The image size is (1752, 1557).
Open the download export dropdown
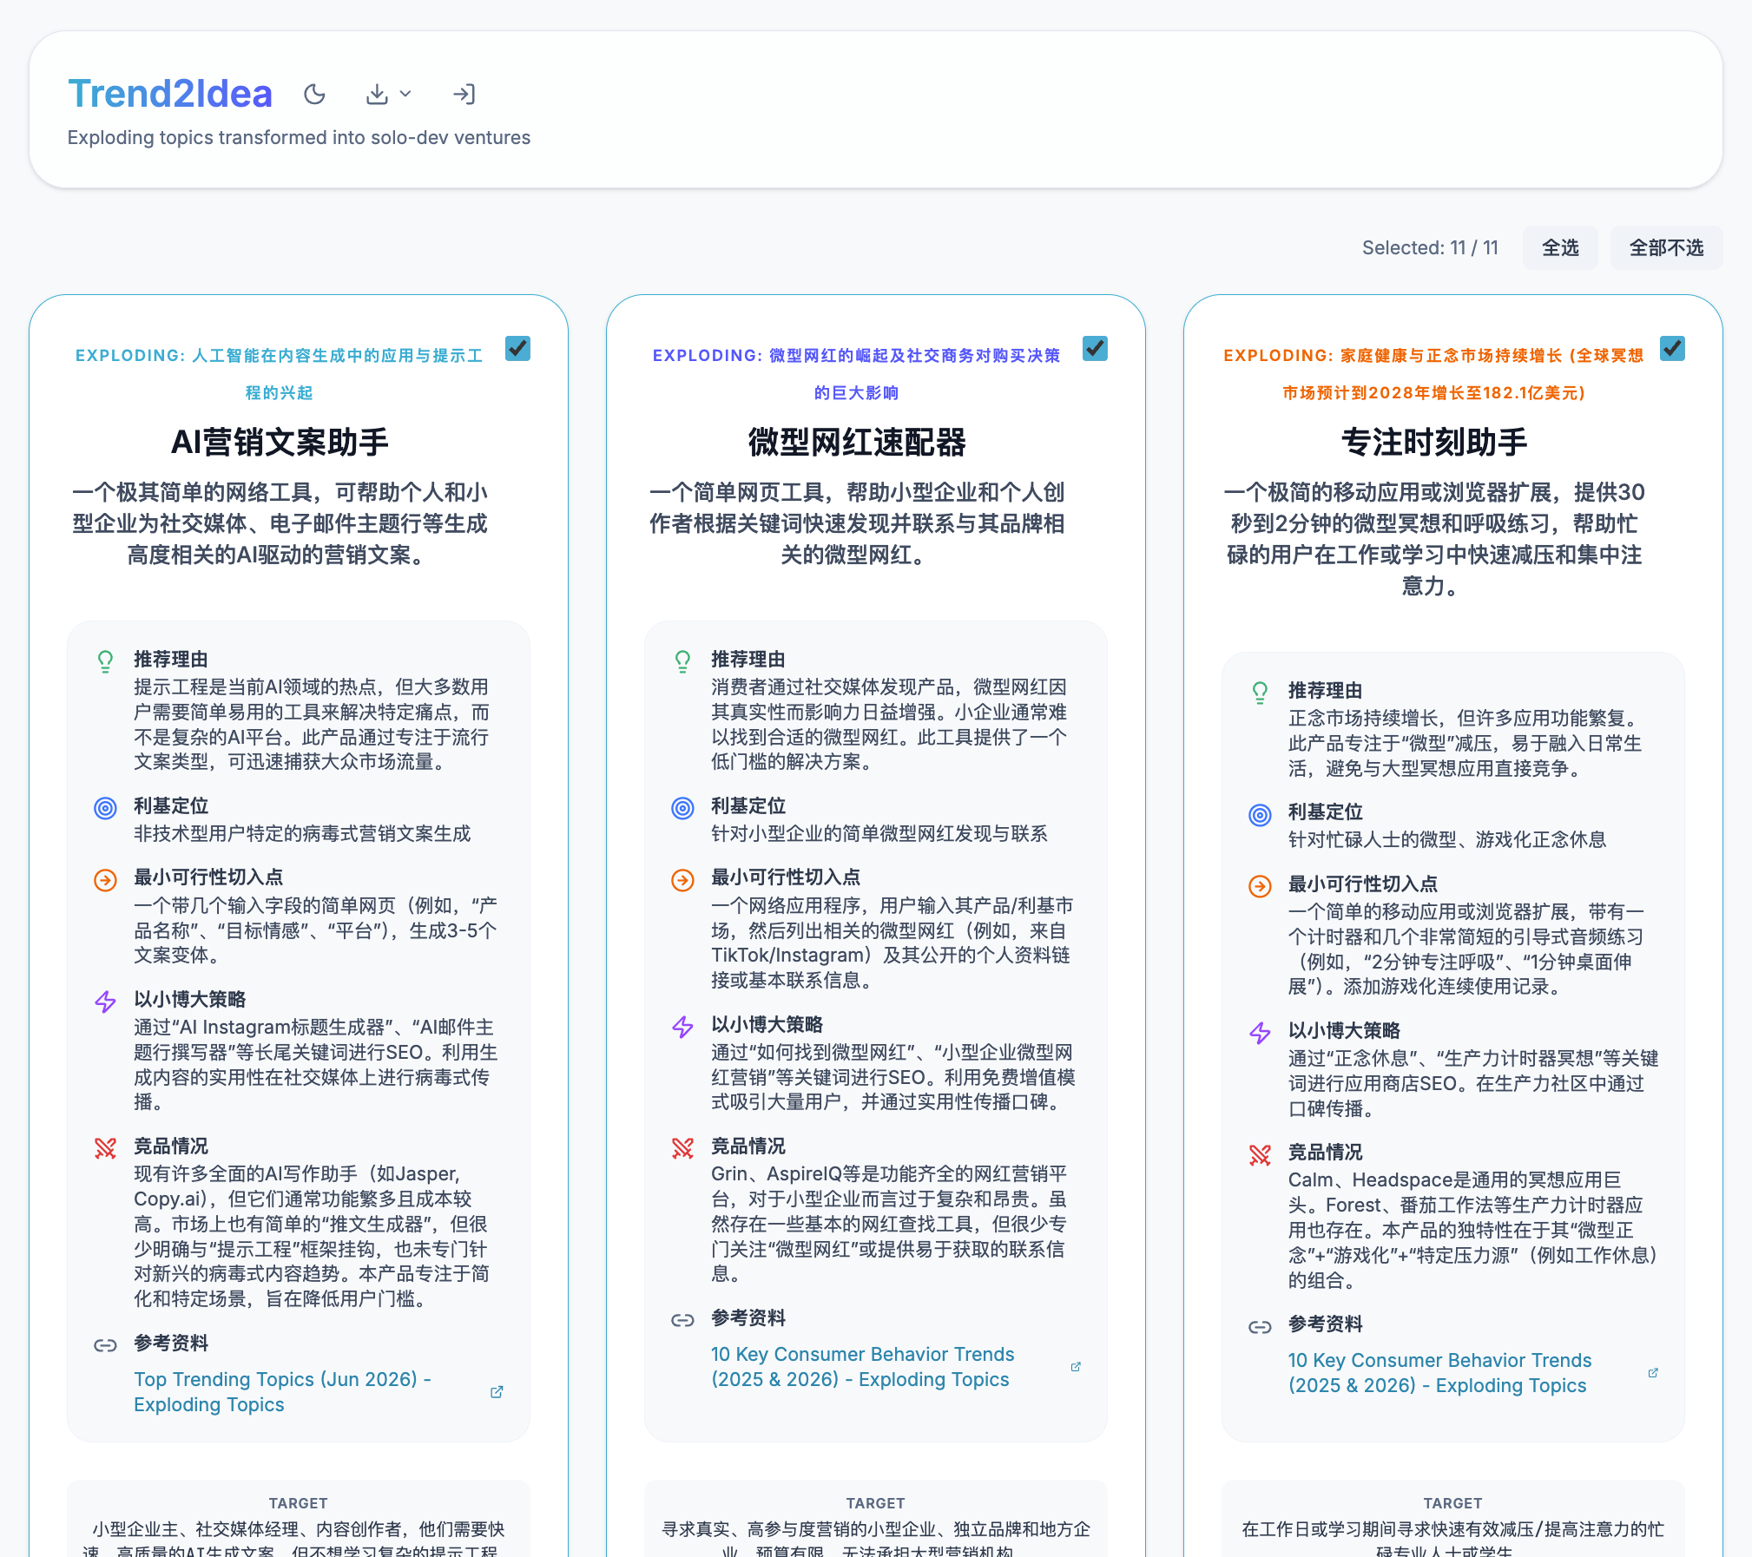388,94
